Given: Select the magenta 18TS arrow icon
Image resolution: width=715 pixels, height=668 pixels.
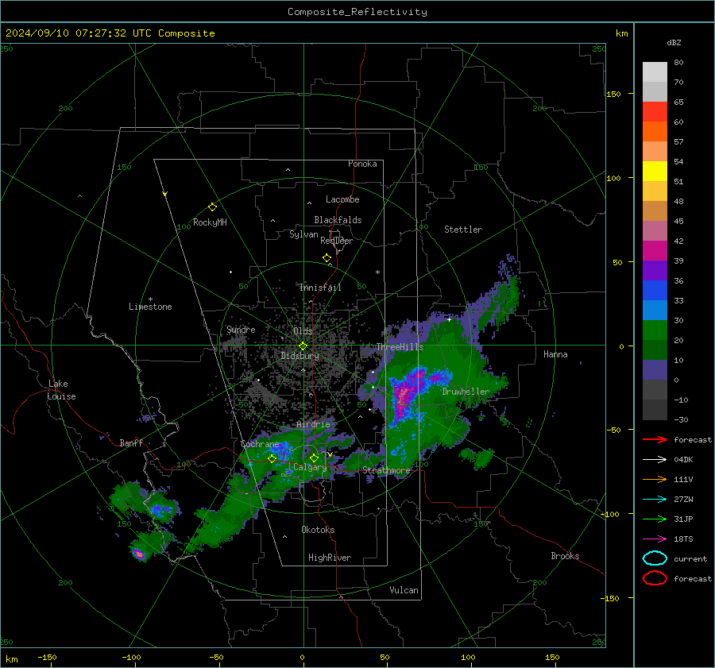Looking at the screenshot, I should (655, 539).
